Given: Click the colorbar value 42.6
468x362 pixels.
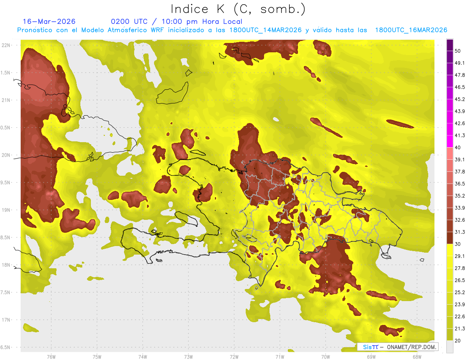Looking at the screenshot, I should [x=460, y=123].
